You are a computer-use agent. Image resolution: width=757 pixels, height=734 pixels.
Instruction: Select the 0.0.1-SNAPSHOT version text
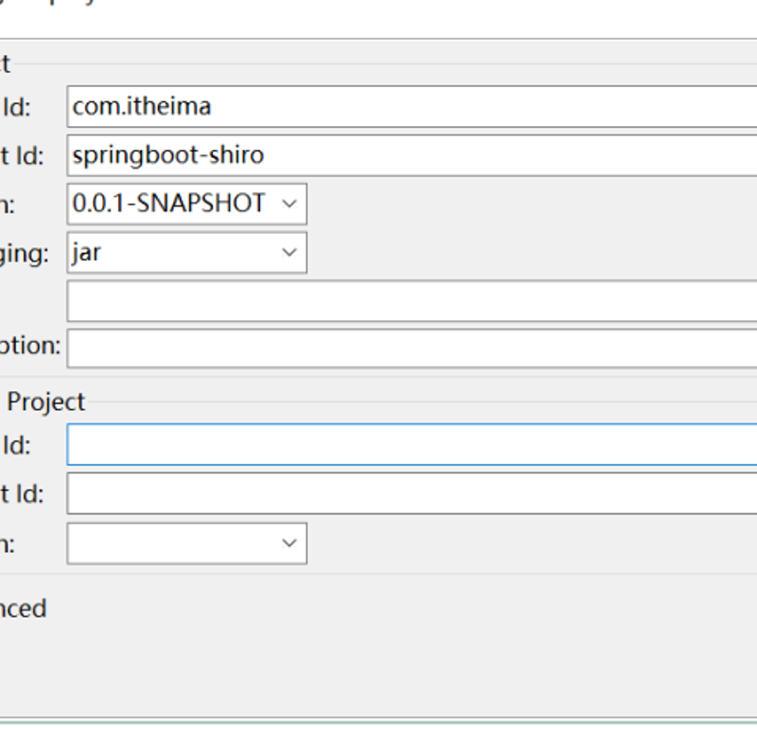tap(168, 203)
